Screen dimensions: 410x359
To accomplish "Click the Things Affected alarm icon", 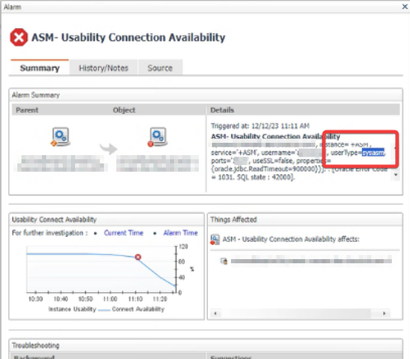I will pos(214,239).
